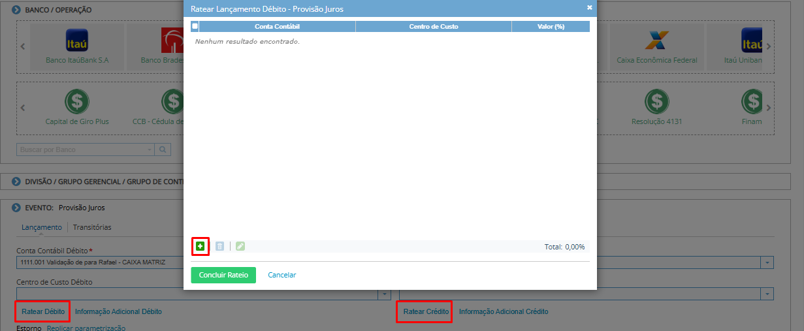Expand the DIVISÃO / GRUPO GERENCIAL section
This screenshot has height=331, width=804.
click(16, 181)
